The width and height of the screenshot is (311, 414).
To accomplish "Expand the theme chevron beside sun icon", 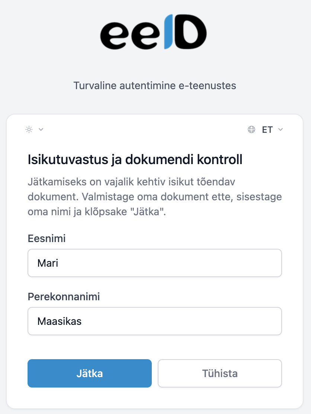I will [x=41, y=129].
